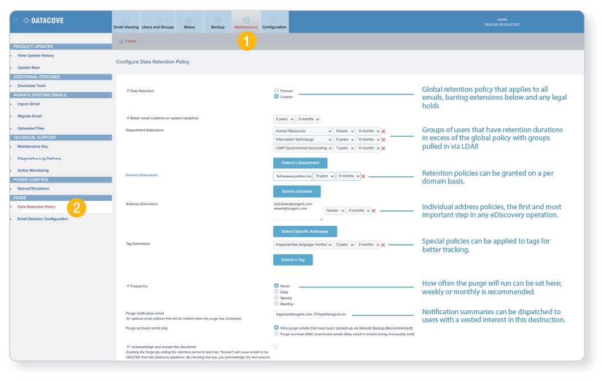Click the DataCove logo
The image size is (602, 381).
(43, 21)
